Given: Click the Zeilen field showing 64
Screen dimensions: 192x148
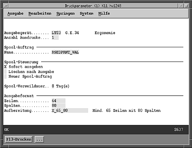Looking at the screenshot, I should (x=59, y=101).
